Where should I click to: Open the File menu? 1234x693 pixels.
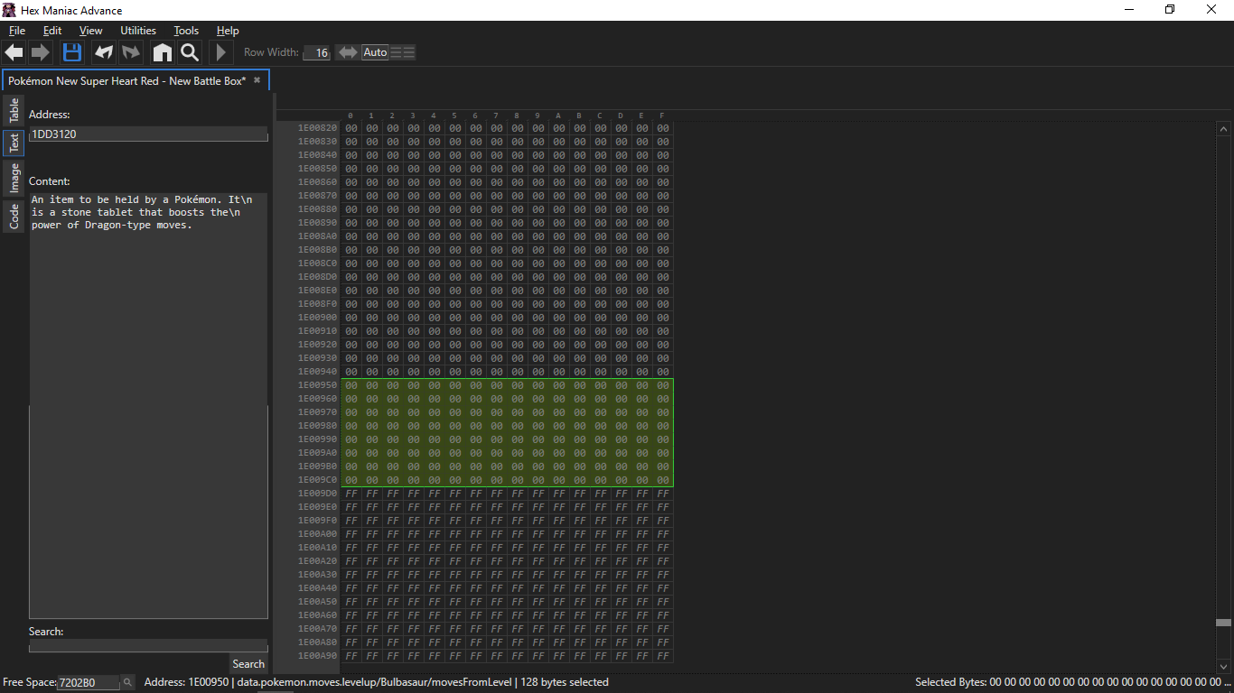(x=17, y=31)
